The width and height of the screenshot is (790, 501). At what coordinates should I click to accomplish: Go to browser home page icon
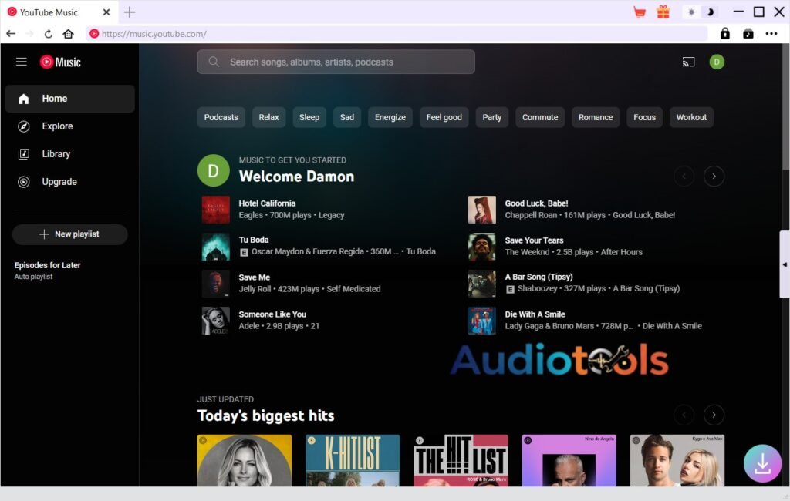68,34
